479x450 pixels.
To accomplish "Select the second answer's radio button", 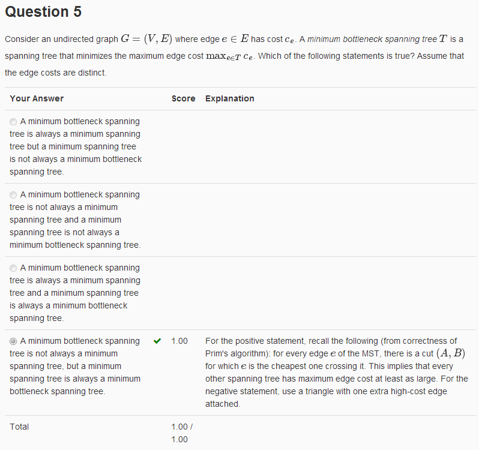I will pos(13,195).
